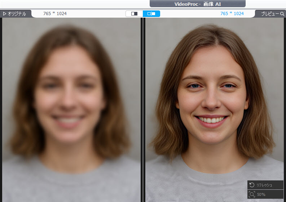Click the VideoProc - 画像 AI title bar
This screenshot has width=286, height=202.
(x=197, y=4)
